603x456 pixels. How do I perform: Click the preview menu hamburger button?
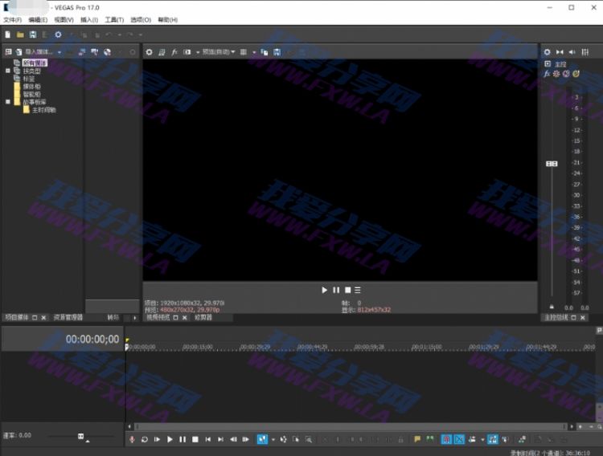pyautogui.click(x=358, y=290)
